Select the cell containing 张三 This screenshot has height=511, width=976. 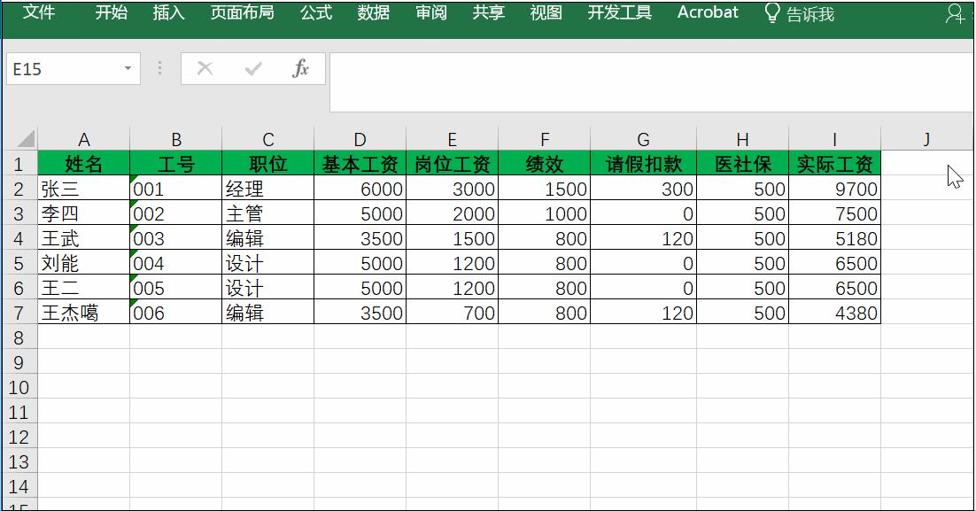(x=84, y=189)
